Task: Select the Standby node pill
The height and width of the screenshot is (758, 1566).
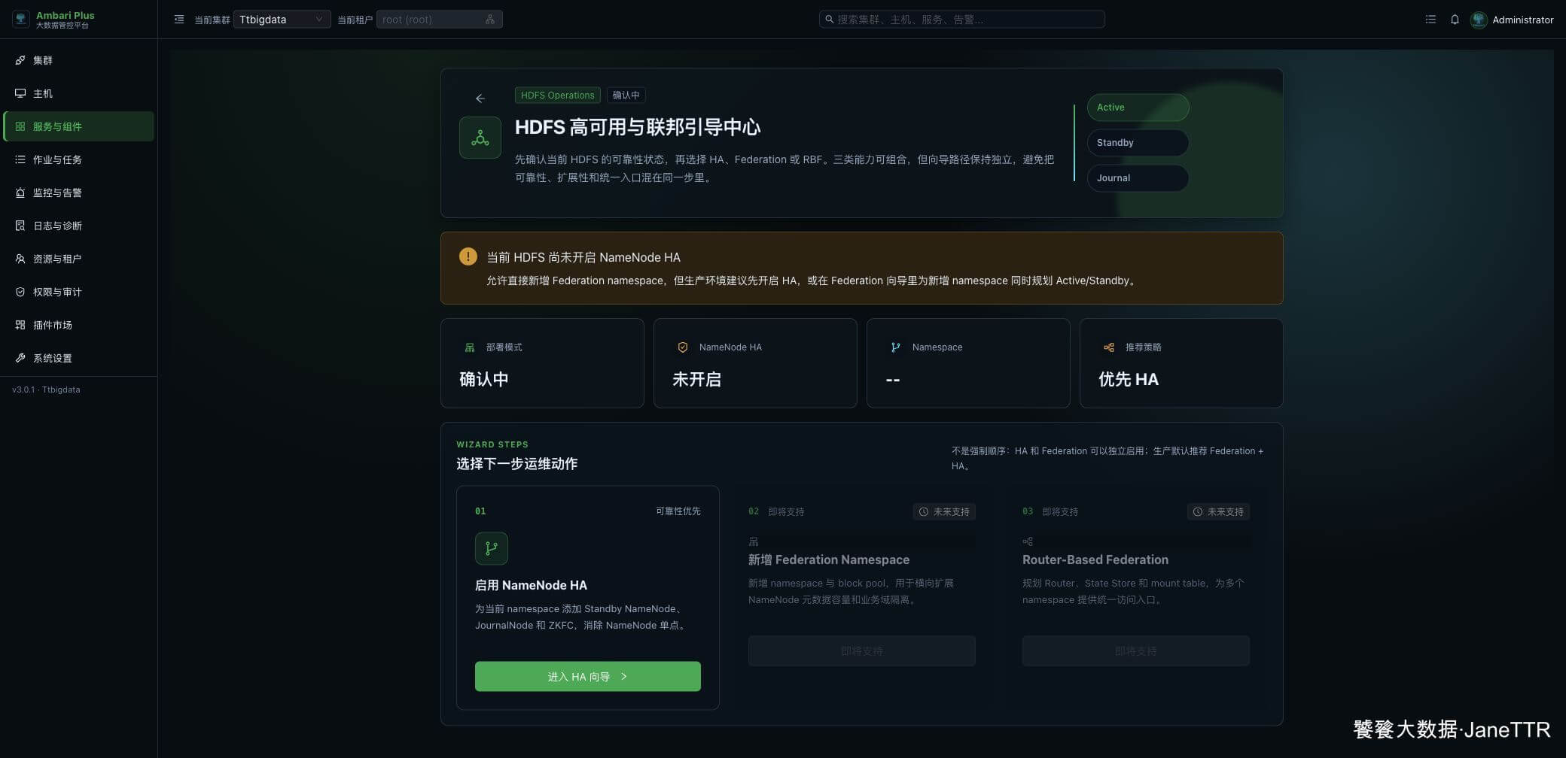Action: click(1138, 143)
